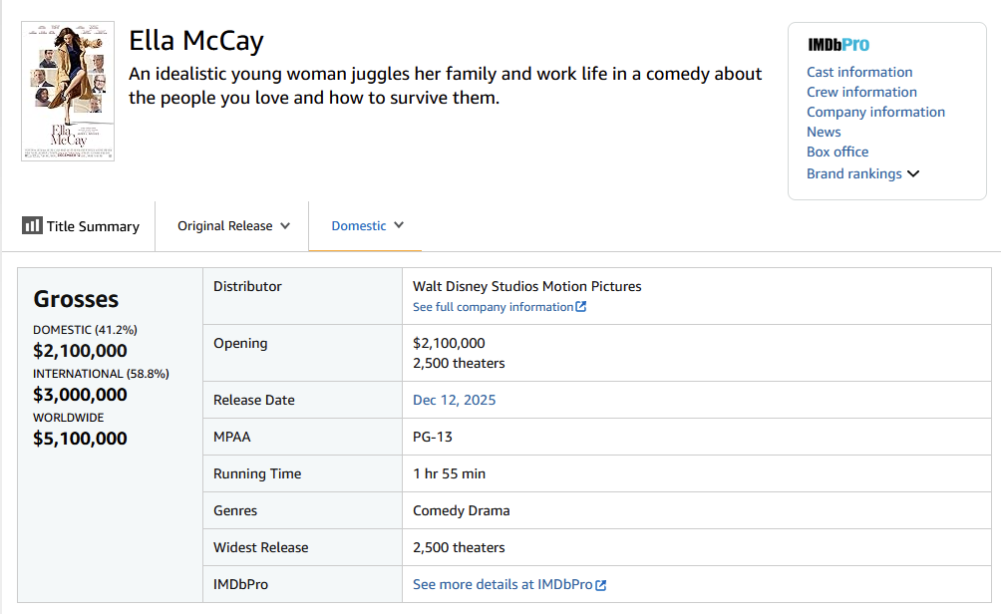The width and height of the screenshot is (1001, 614).
Task: Follow the See full company information link
Action: [493, 307]
